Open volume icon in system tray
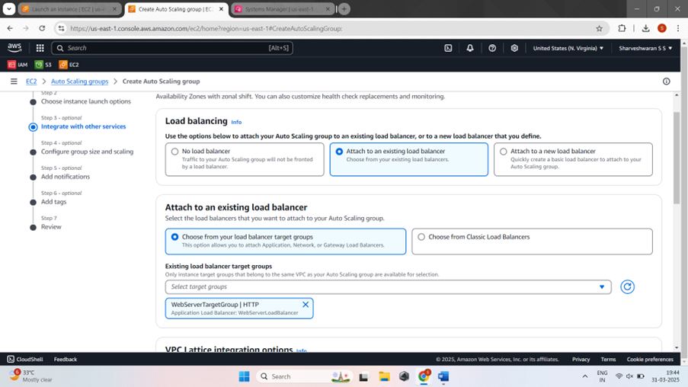This screenshot has height=387, width=688. click(x=629, y=376)
